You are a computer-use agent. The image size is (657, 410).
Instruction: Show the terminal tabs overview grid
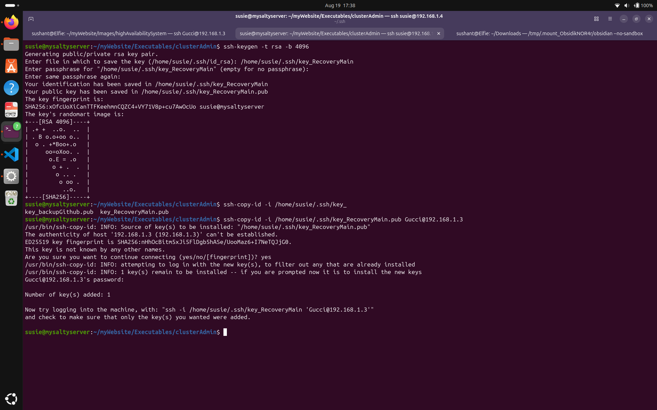596,19
